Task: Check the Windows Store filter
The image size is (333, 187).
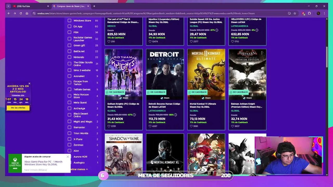Action: tap(69, 21)
